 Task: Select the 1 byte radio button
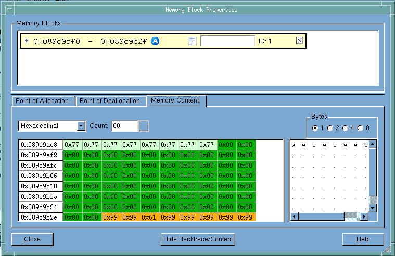[314, 128]
